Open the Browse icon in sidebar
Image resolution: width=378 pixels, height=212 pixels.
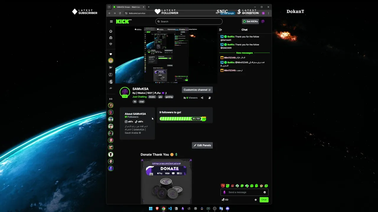coord(111,38)
